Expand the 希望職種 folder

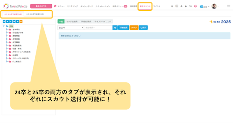click(x=7, y=42)
